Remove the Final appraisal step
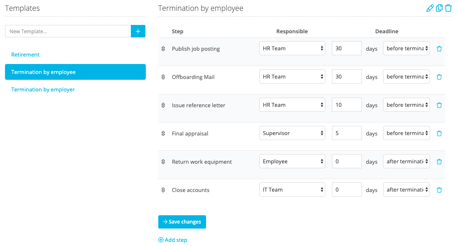This screenshot has height=246, width=457. click(439, 133)
